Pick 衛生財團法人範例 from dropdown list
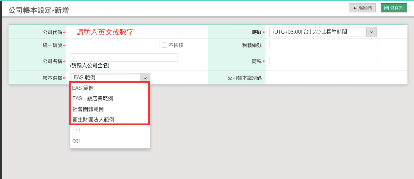Screen dimensions: 414x179 pos(110,120)
